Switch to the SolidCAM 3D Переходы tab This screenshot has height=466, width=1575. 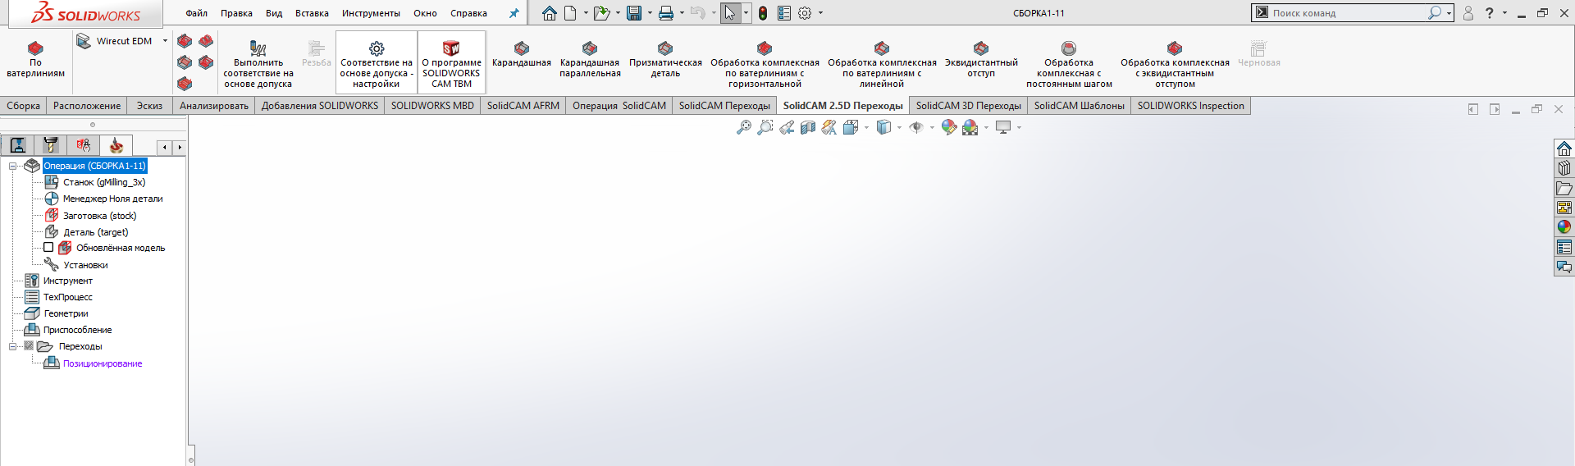pyautogui.click(x=968, y=106)
